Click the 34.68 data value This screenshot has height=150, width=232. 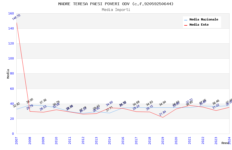coord(136,103)
